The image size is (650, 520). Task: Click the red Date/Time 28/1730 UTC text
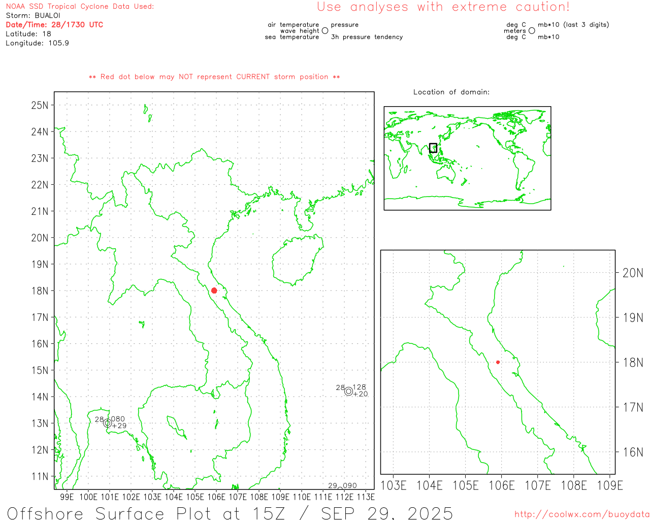(x=54, y=24)
